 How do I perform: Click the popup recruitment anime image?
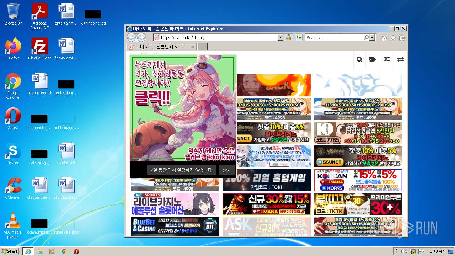coord(183,108)
